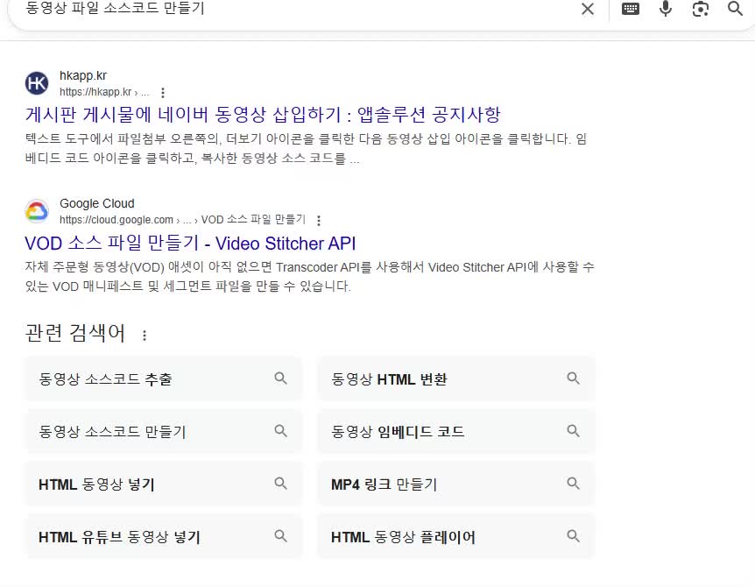Open more options for Google Cloud result
This screenshot has width=755, height=587.
click(x=319, y=220)
